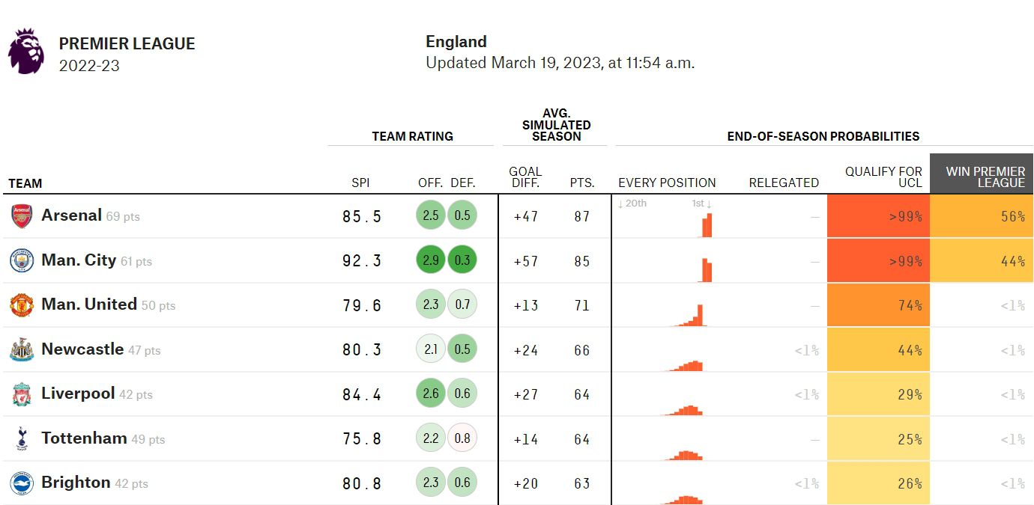Click the Newcastle club crest

pyautogui.click(x=22, y=349)
